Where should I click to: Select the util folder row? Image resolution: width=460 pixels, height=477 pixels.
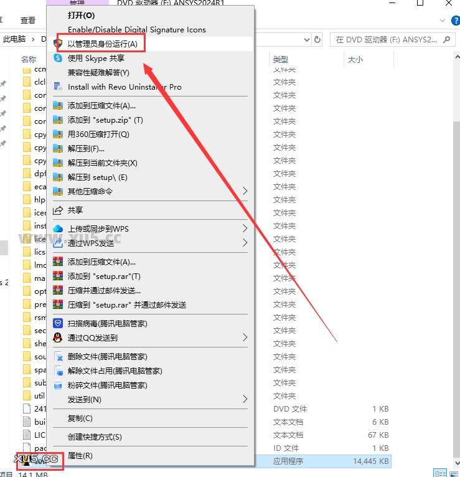[x=34, y=396]
